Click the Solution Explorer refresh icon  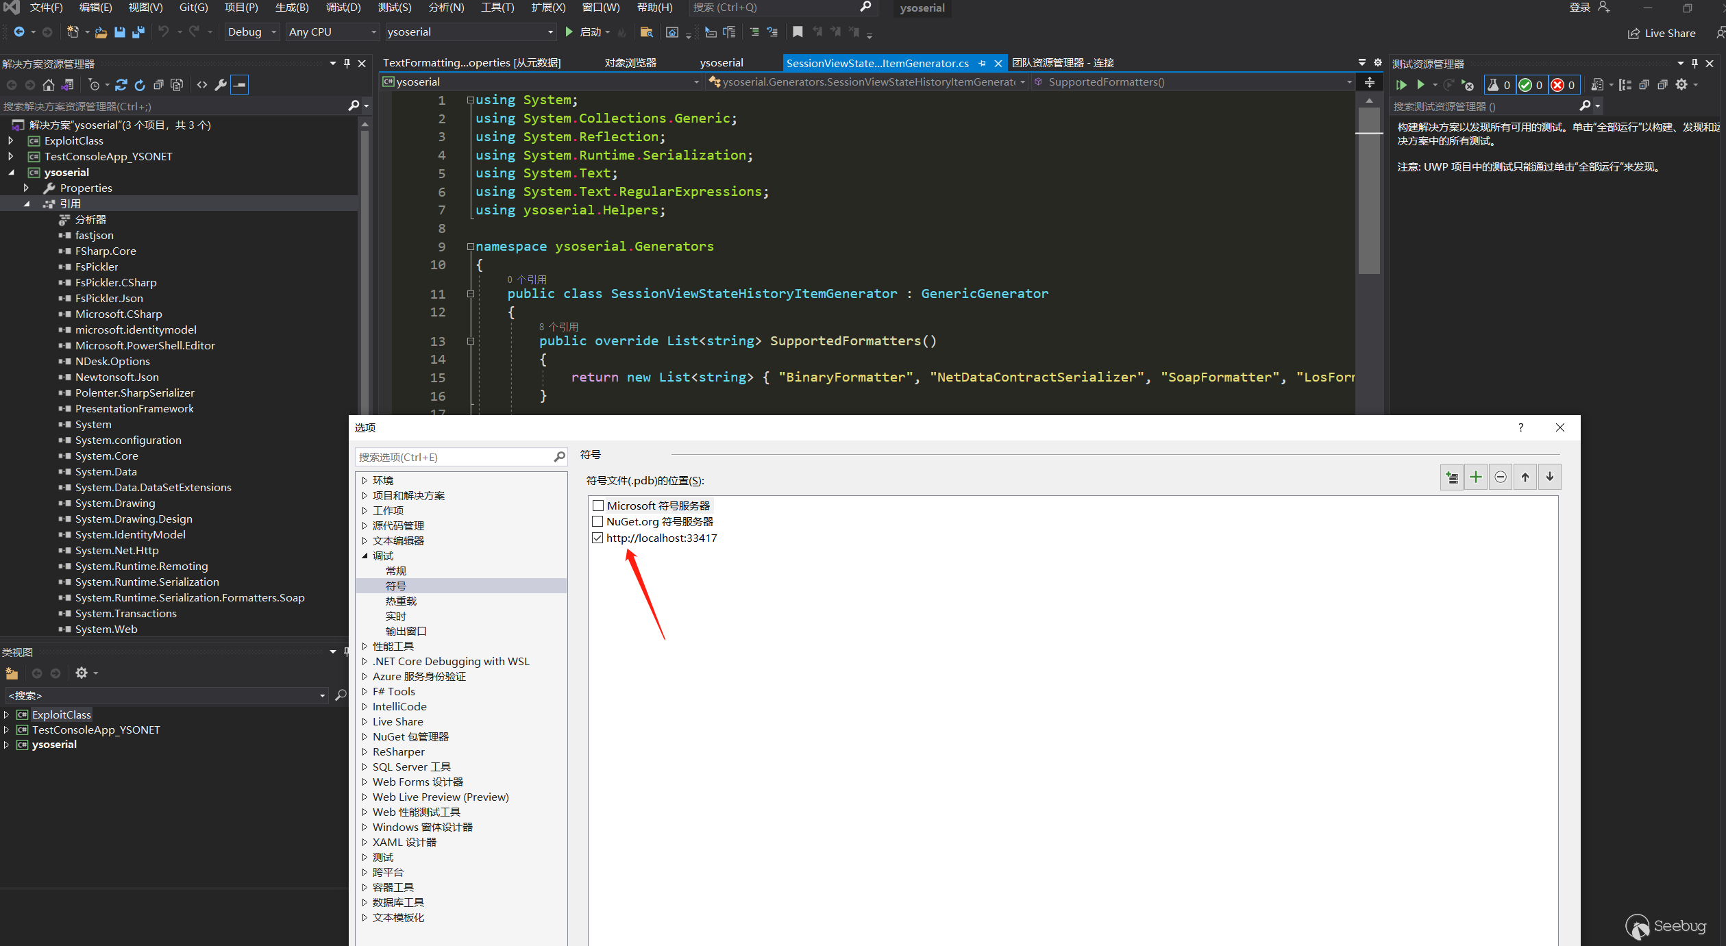click(x=140, y=85)
